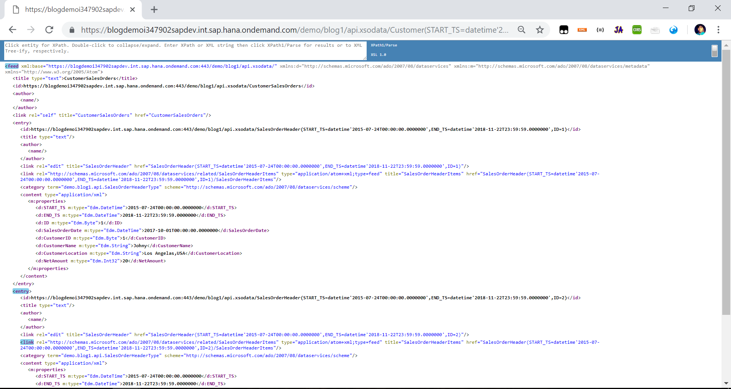Open the green CORS extension
The width and height of the screenshot is (731, 389).
[637, 30]
